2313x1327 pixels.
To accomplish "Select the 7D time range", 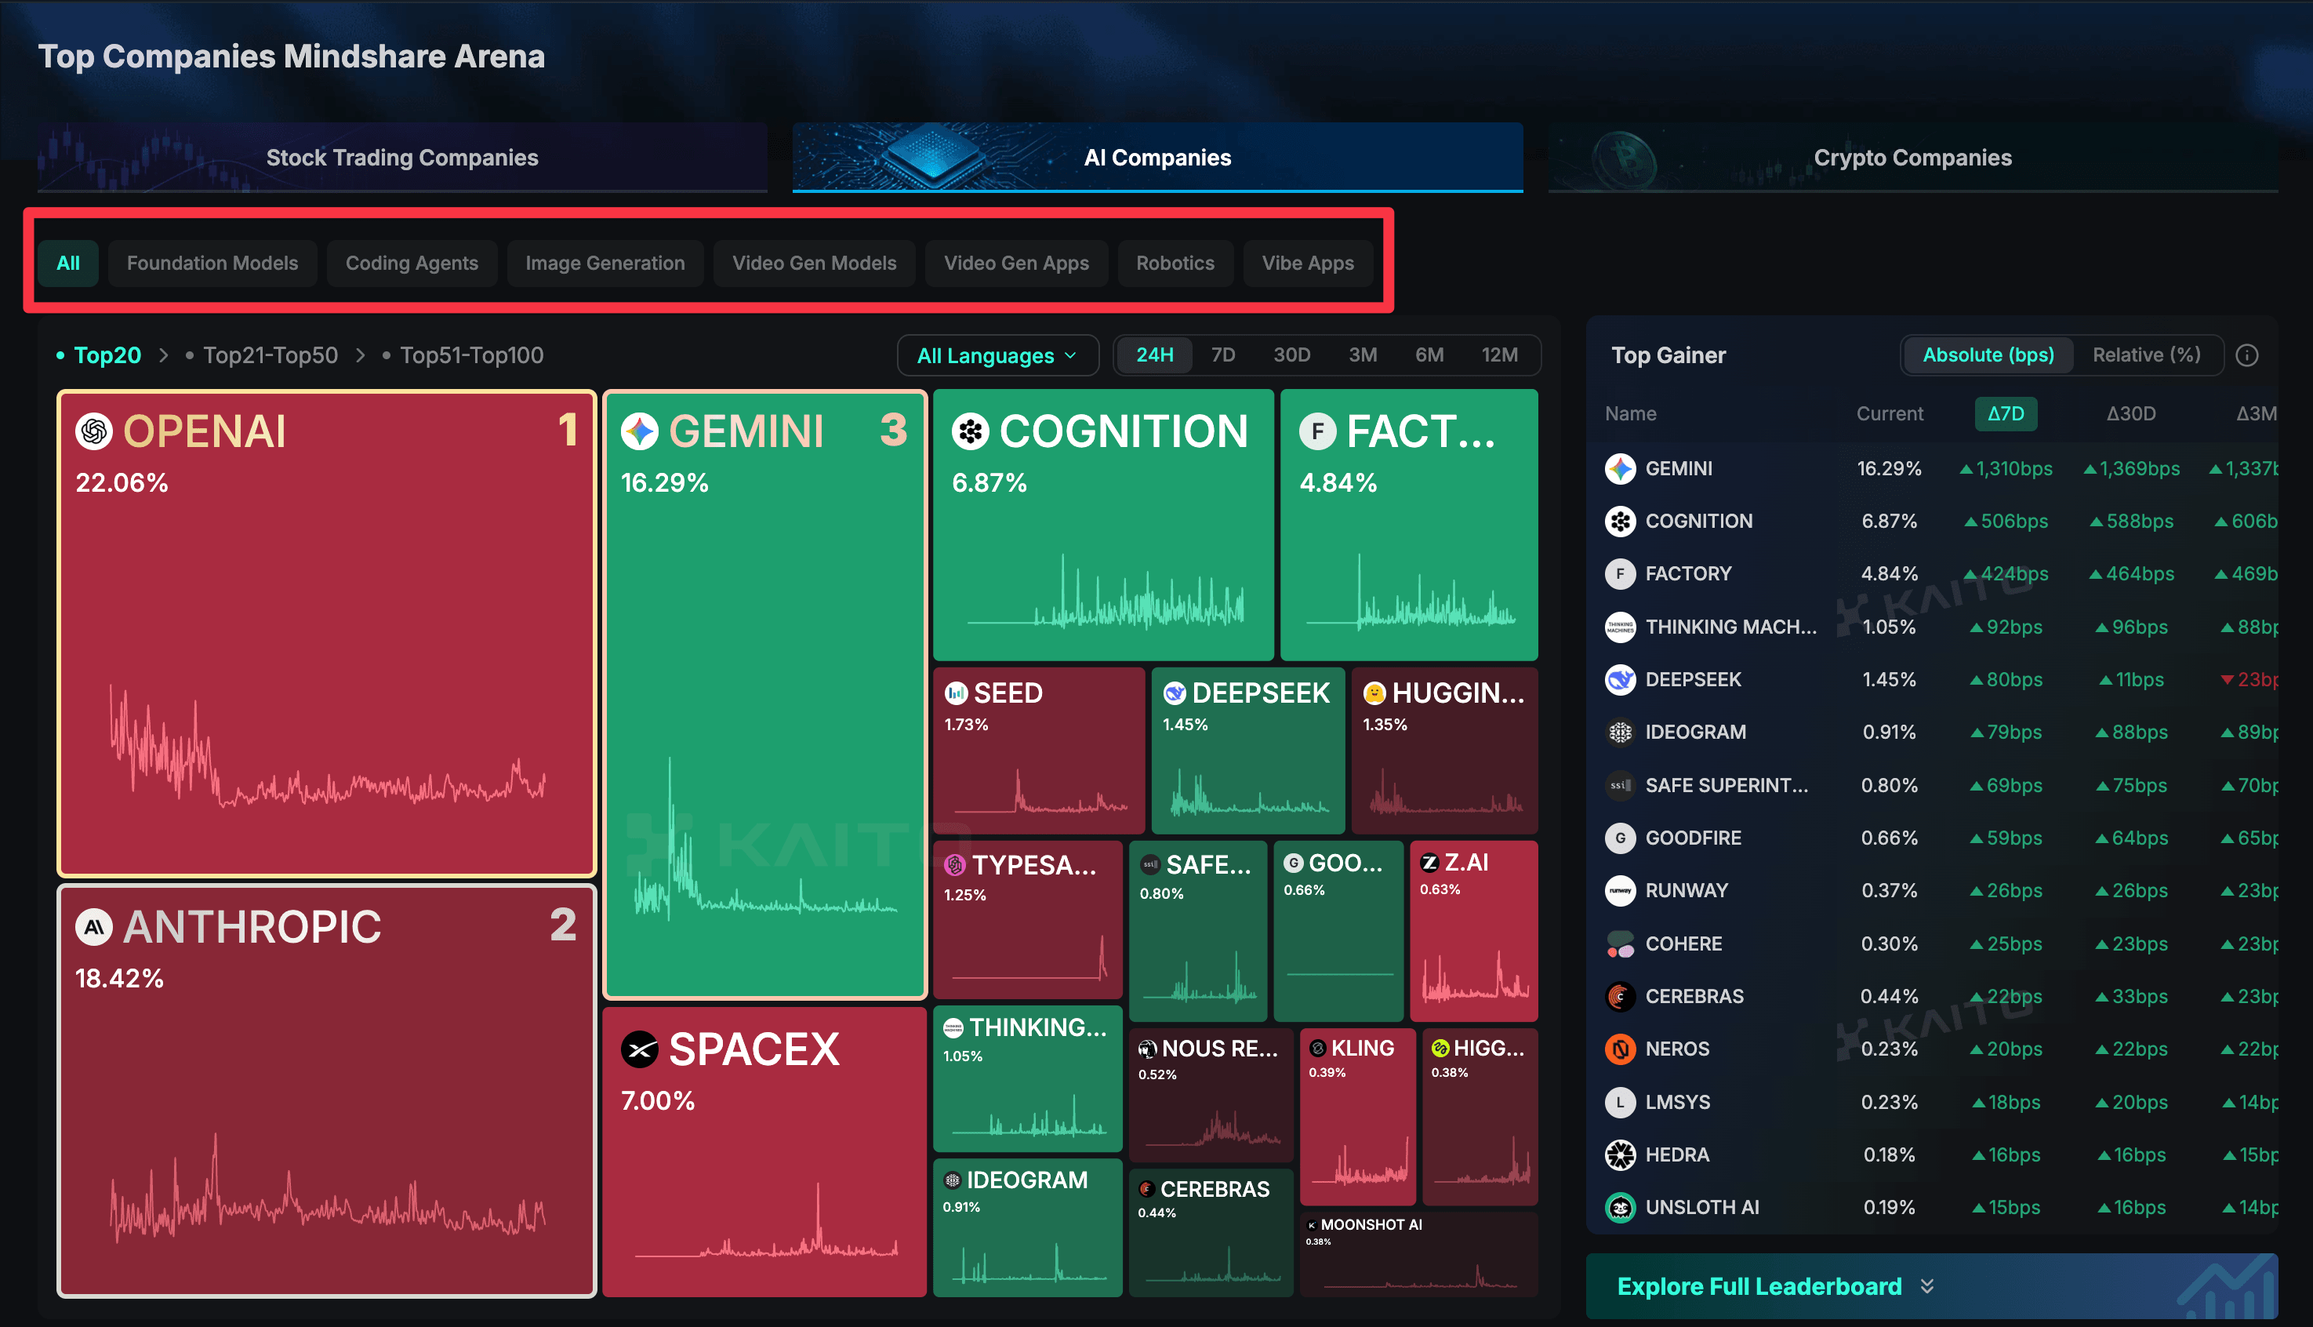I will click(x=1222, y=355).
